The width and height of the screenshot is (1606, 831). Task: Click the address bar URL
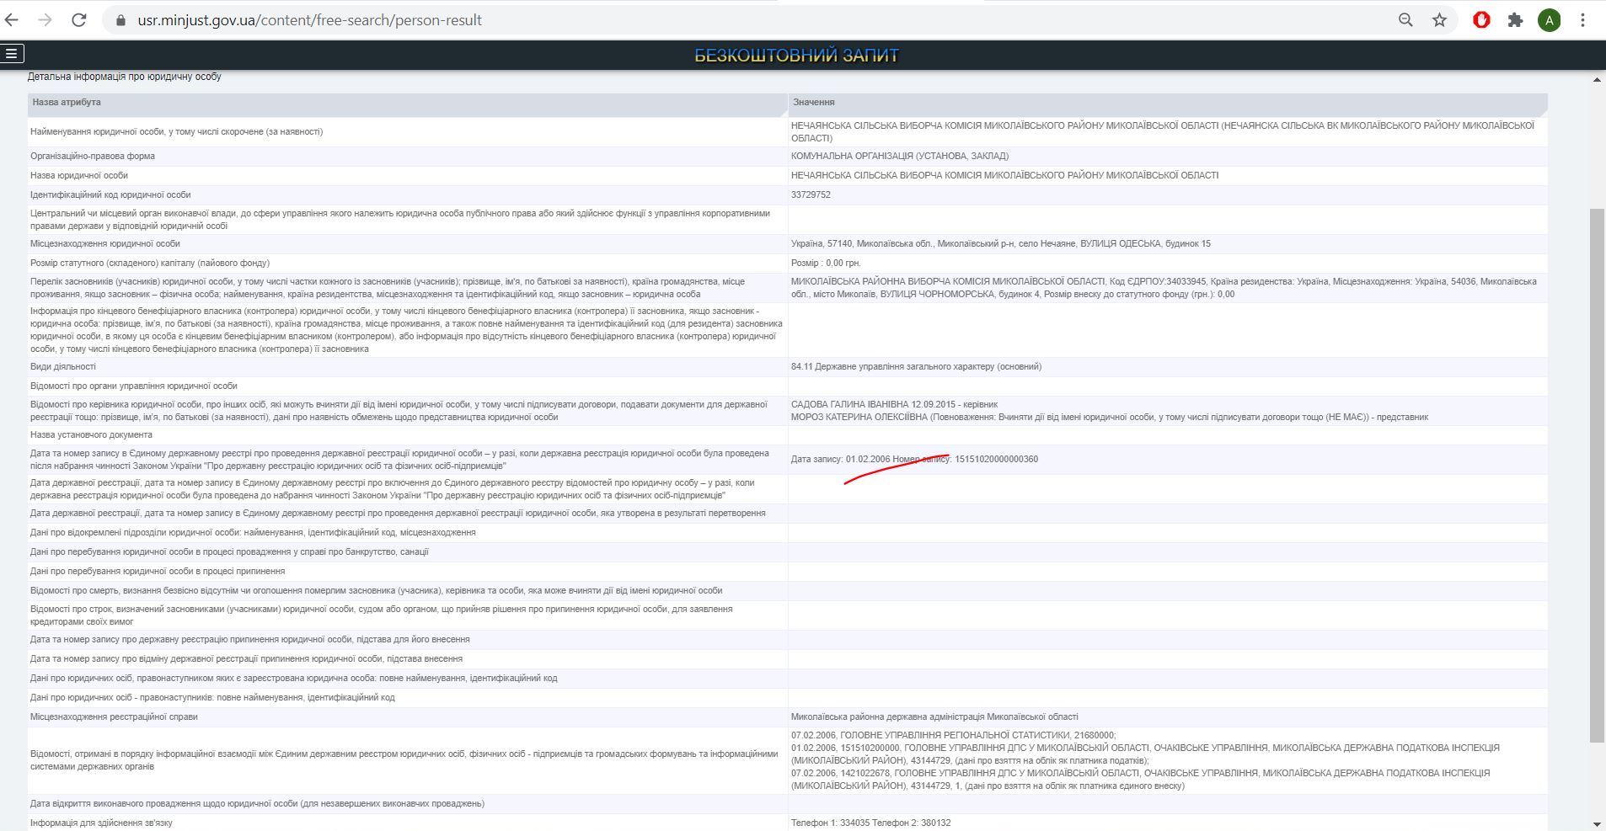309,20
